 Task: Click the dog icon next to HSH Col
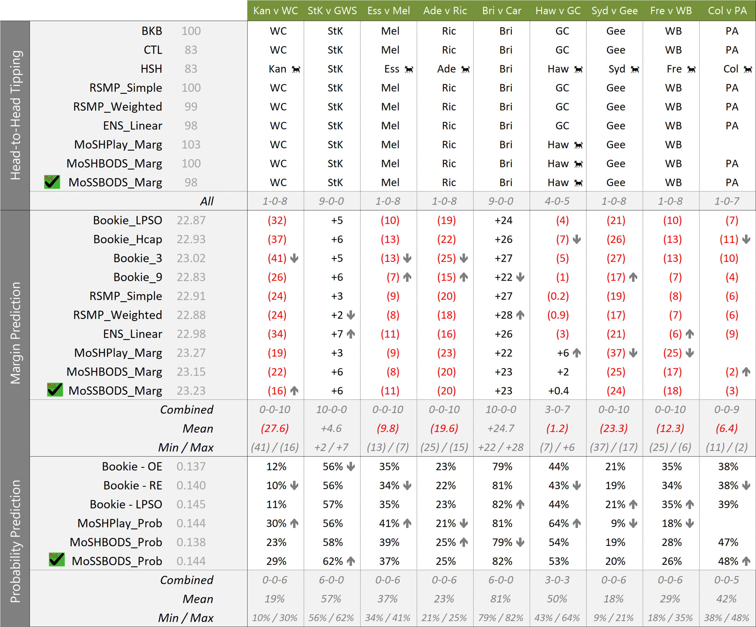click(x=748, y=69)
